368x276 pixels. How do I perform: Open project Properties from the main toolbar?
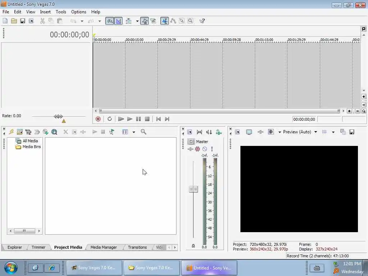click(x=31, y=21)
